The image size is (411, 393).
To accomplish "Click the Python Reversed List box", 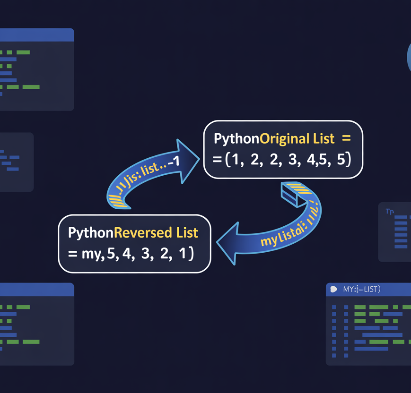I will point(134,243).
